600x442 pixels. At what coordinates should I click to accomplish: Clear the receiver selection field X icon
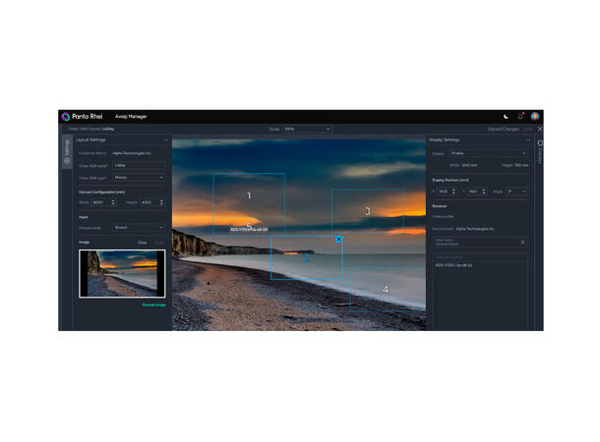tap(522, 242)
